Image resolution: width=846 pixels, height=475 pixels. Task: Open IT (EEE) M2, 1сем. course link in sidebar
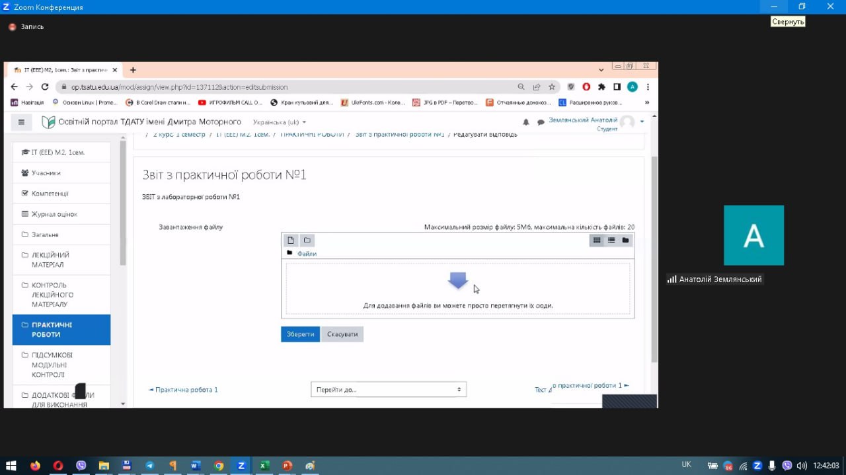click(x=61, y=152)
